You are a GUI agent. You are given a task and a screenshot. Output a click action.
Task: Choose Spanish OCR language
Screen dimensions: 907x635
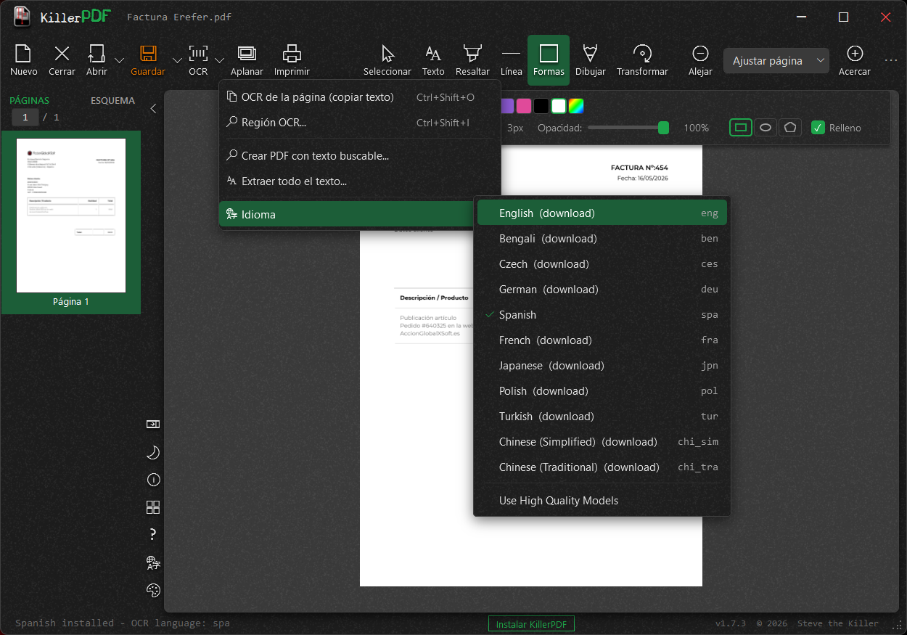[602, 315]
